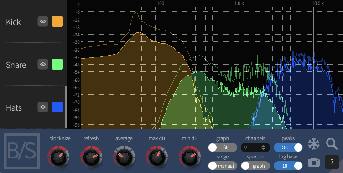343x173 pixels.
Task: Toggle the log base 10 switch
Action: [x=288, y=166]
